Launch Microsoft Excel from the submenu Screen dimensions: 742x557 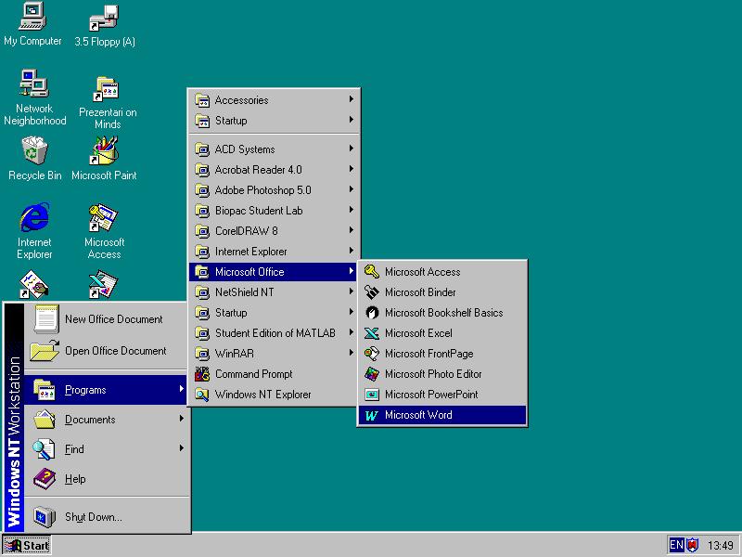[442, 333]
